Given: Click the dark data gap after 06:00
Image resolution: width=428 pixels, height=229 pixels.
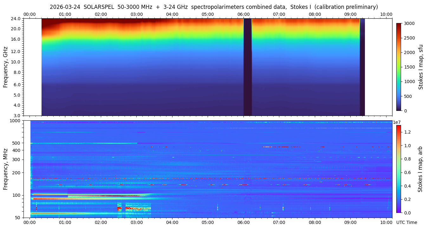Looking at the screenshot, I should (x=248, y=67).
